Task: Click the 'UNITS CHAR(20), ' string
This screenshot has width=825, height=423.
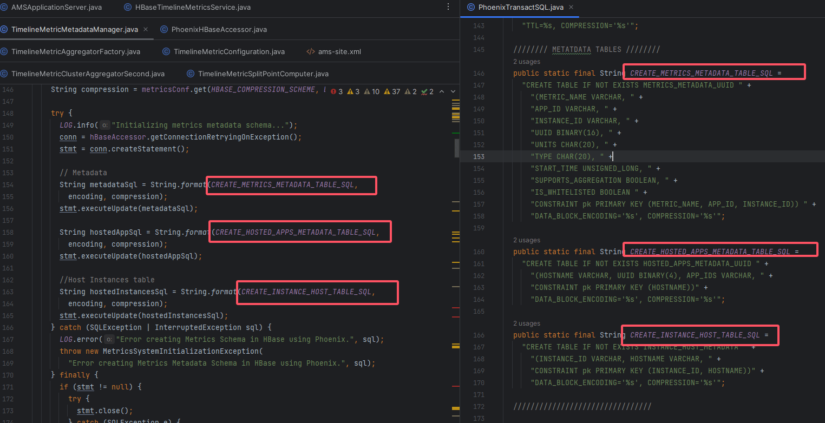Action: pos(569,144)
